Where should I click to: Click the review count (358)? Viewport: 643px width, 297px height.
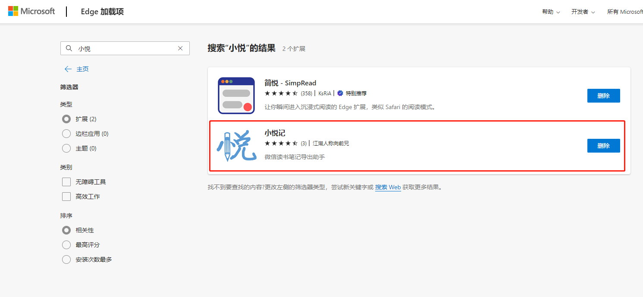(306, 94)
